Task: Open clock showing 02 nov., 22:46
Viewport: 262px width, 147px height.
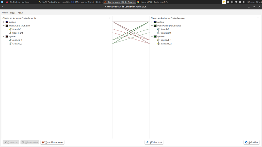Action: (x=254, y=2)
